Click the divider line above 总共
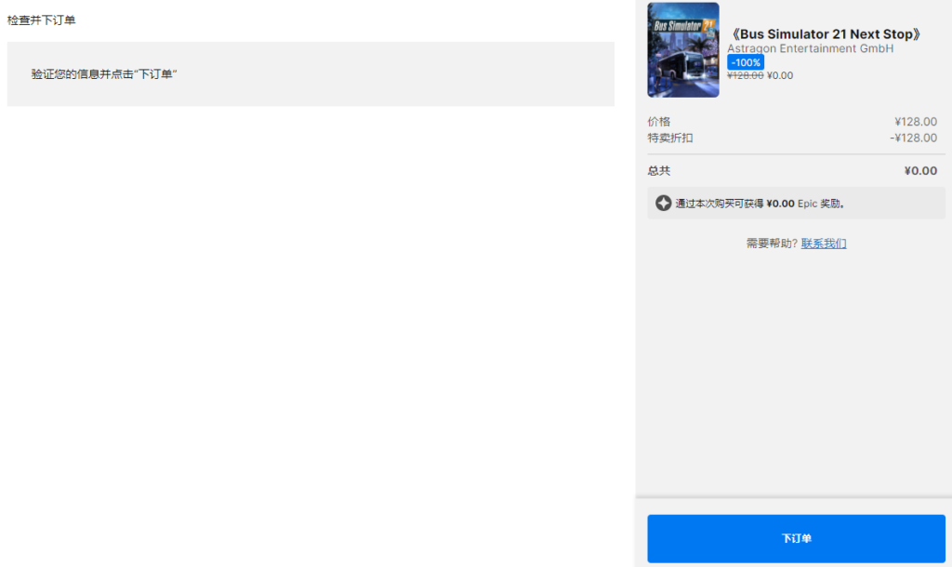 pos(796,154)
